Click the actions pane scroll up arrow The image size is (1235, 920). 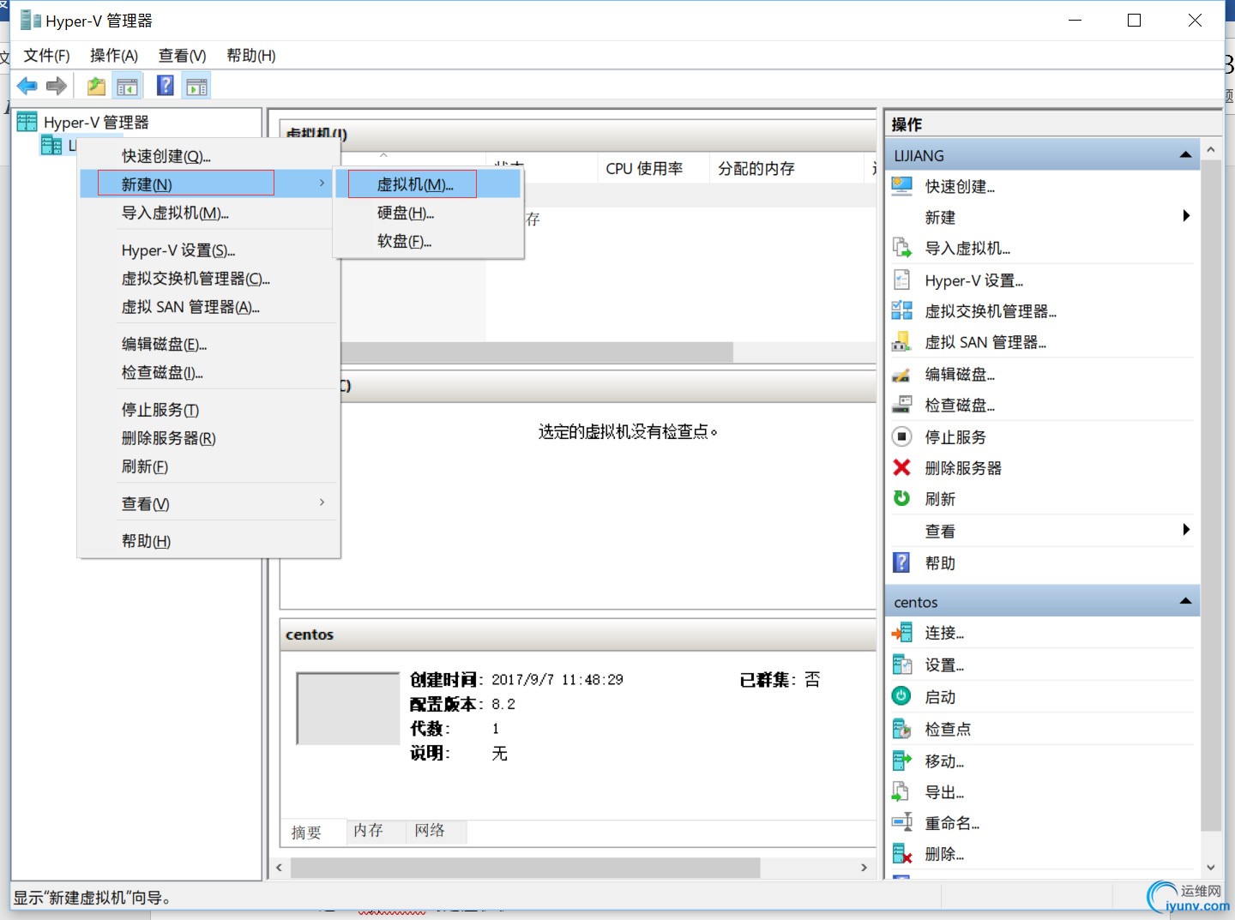tap(1210, 149)
